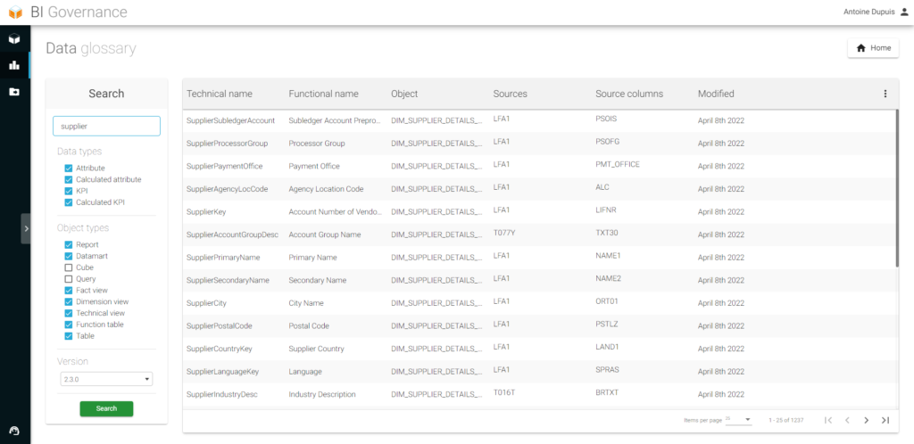Click the Antoine Dupuis user name
914x444 pixels.
pos(869,12)
